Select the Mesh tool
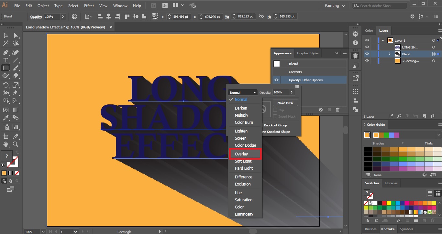The width and height of the screenshot is (442, 234). click(6, 110)
